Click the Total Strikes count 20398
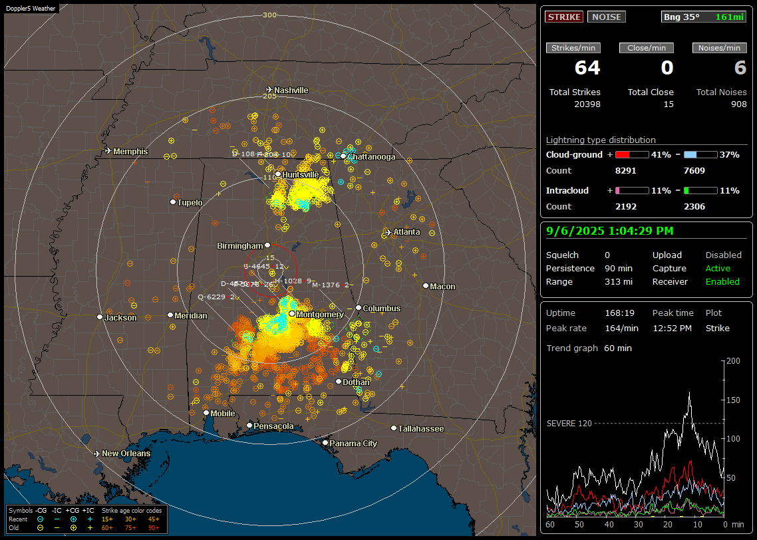 pos(587,104)
